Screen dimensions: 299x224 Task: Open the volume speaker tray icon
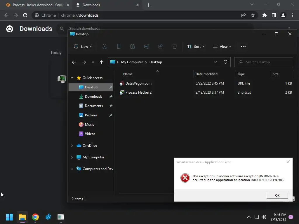[x=264, y=217]
